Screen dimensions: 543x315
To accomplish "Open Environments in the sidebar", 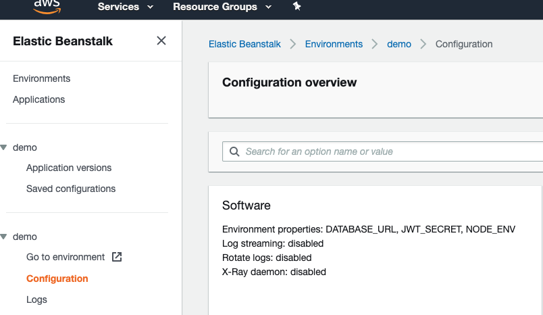I will 42,78.
